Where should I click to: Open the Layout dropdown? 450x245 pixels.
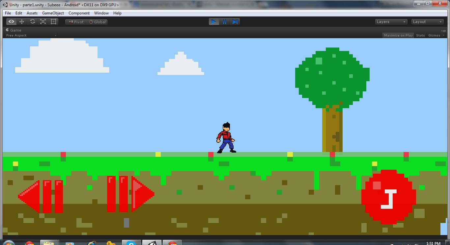427,21
